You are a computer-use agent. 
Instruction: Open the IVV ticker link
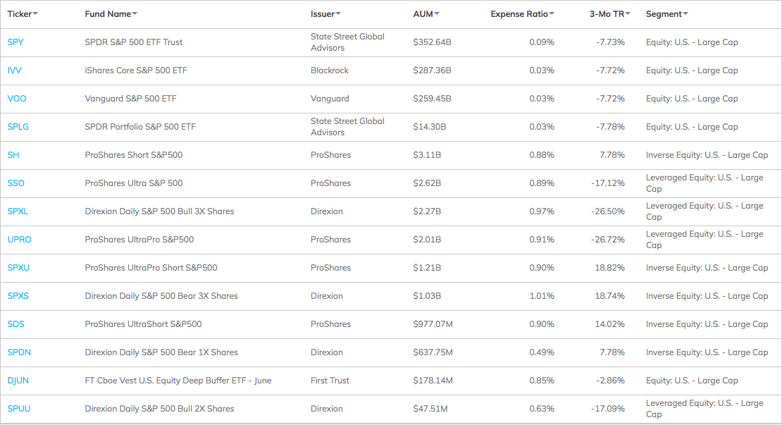(15, 70)
